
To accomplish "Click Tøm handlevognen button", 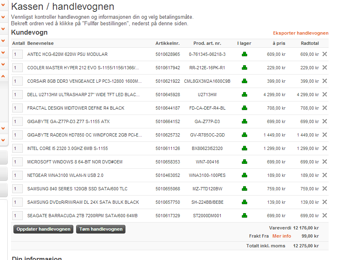I will pos(101,229).
